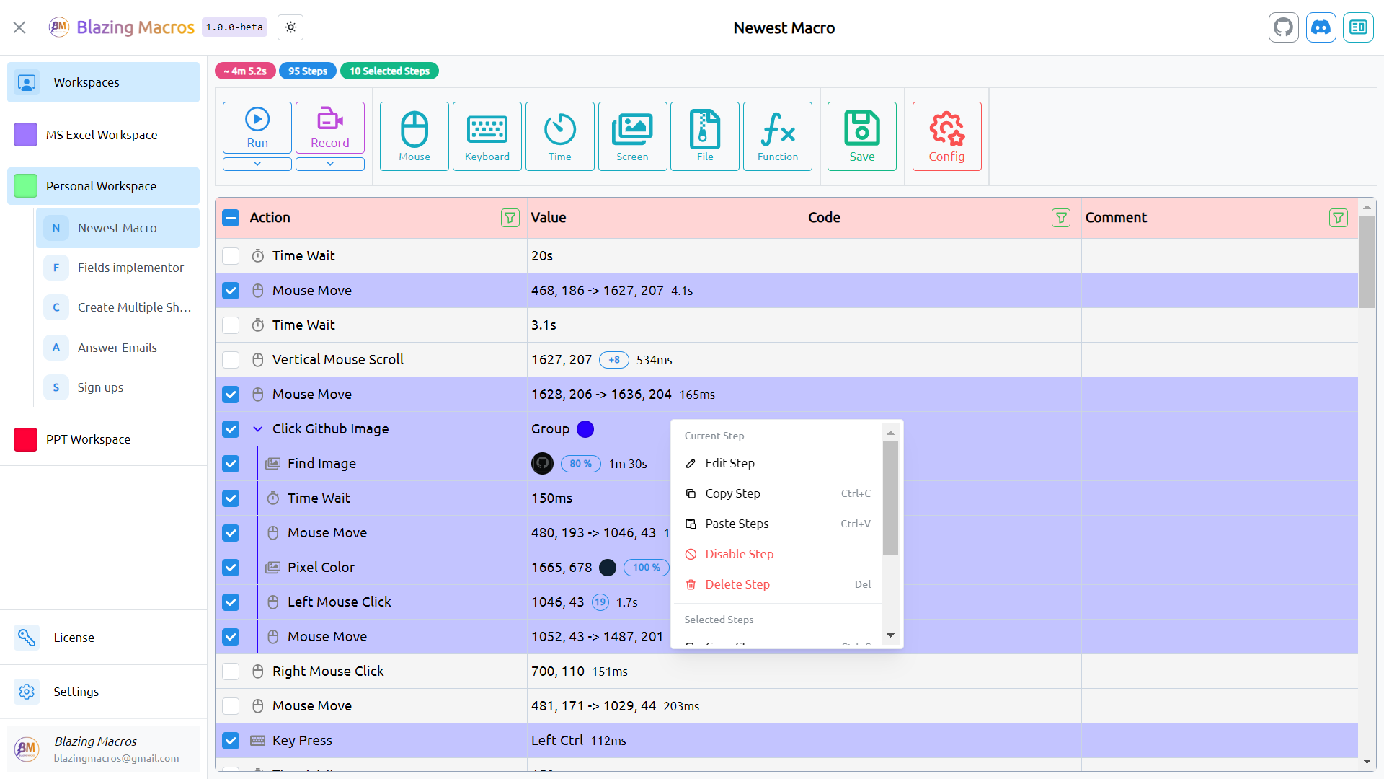
Task: Toggle the light/dark theme icon
Action: (290, 27)
